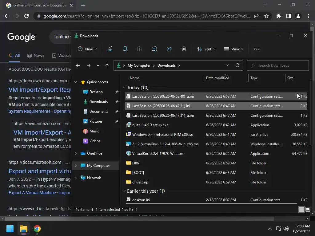This screenshot has width=315, height=236.
Task: Open the Chrome extensions puzzle icon
Action: (279, 16)
